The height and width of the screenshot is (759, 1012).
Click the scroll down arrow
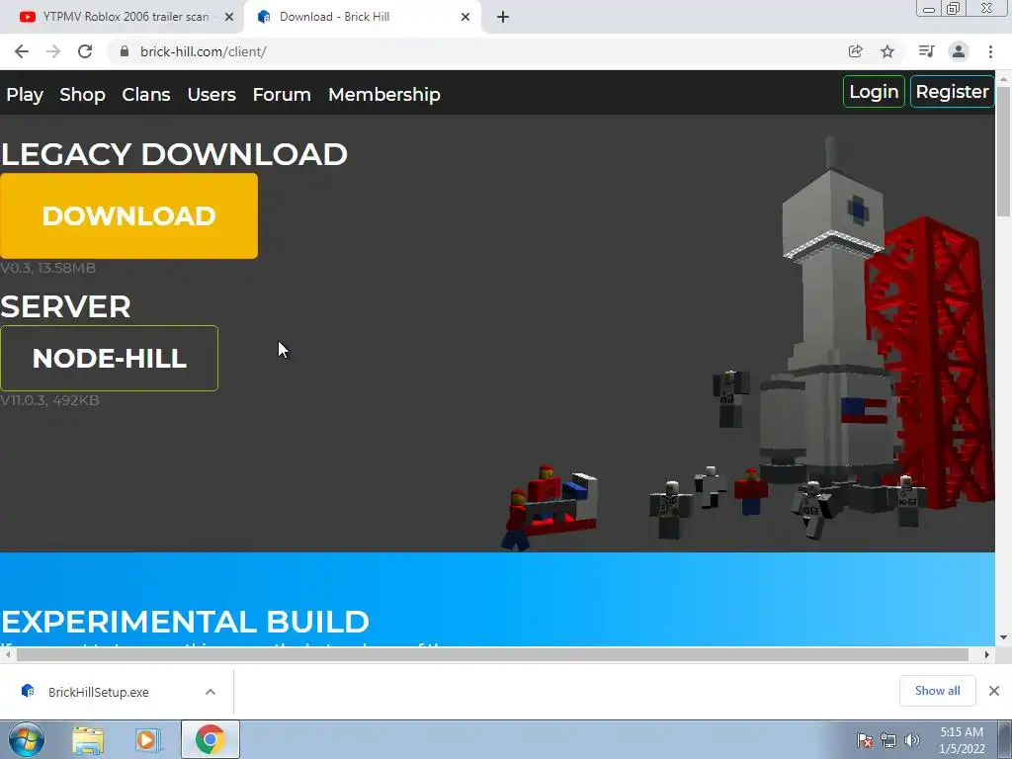(x=1004, y=637)
